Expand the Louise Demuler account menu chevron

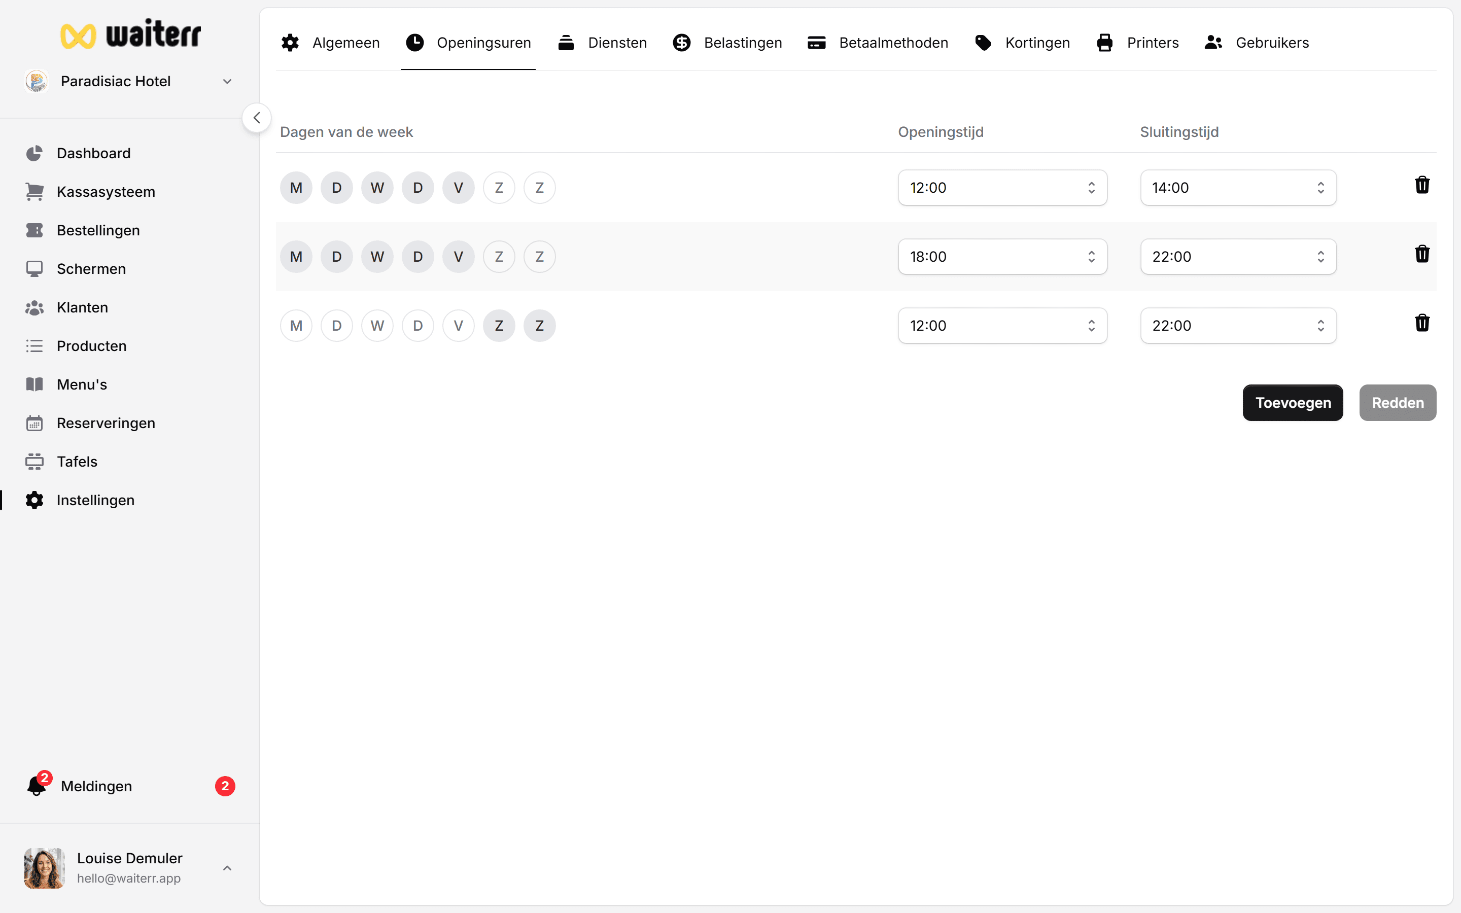point(227,868)
